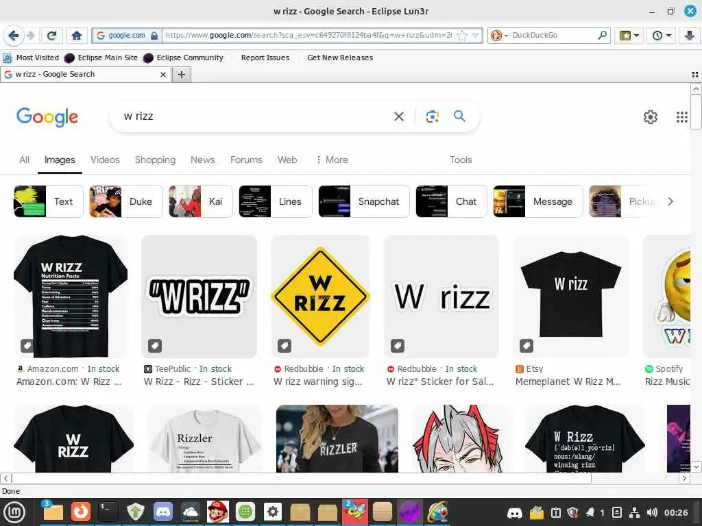
Task: Open the browser home page
Action: (77, 36)
